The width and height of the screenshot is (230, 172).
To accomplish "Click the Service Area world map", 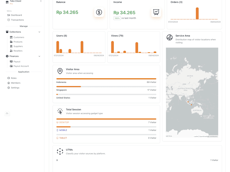I will point(192,92).
